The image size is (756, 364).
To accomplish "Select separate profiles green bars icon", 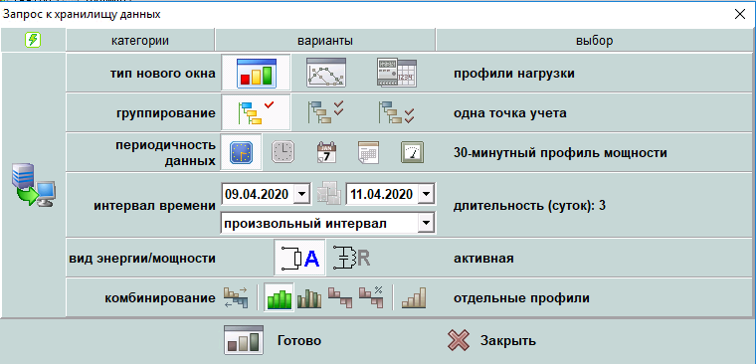I will click(280, 297).
